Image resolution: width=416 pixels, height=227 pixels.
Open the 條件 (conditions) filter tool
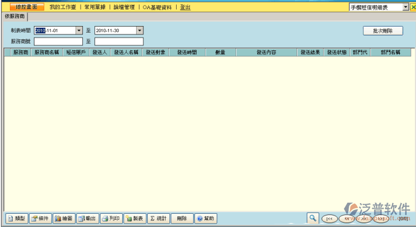[x=39, y=218]
